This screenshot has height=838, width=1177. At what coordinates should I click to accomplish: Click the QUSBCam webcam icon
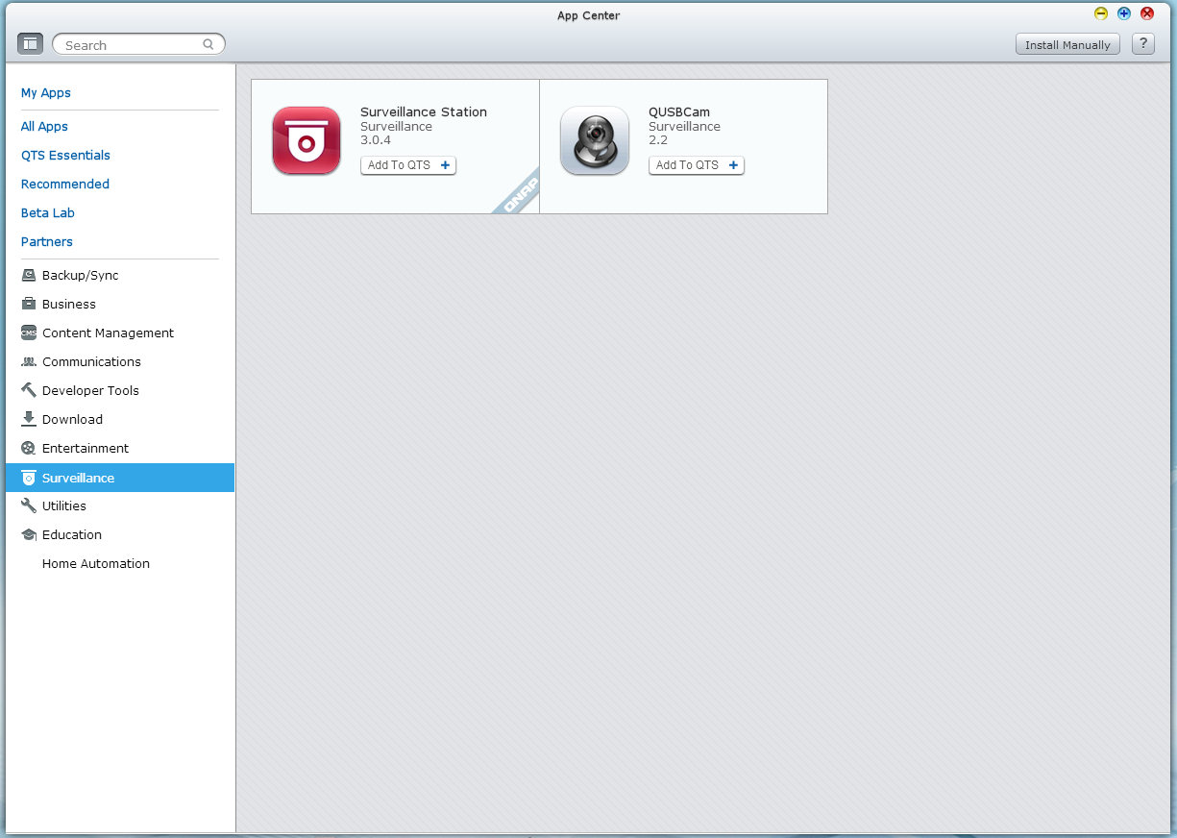(594, 140)
